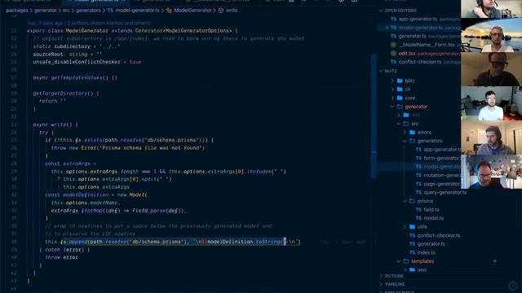The image size is (522, 293).
Task: Click 'packages' in the breadcrumb
Action: [17, 11]
